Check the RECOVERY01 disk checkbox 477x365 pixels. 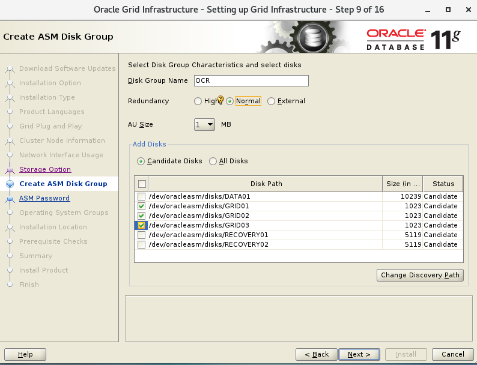pyautogui.click(x=141, y=235)
